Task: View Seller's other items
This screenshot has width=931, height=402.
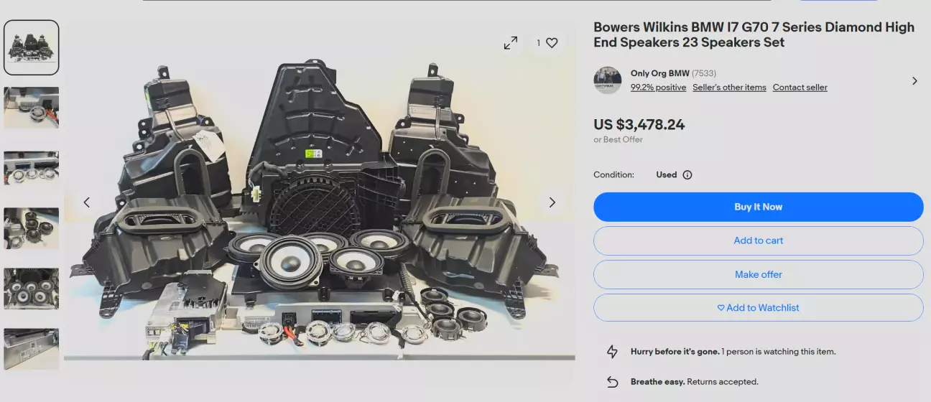Action: (729, 88)
